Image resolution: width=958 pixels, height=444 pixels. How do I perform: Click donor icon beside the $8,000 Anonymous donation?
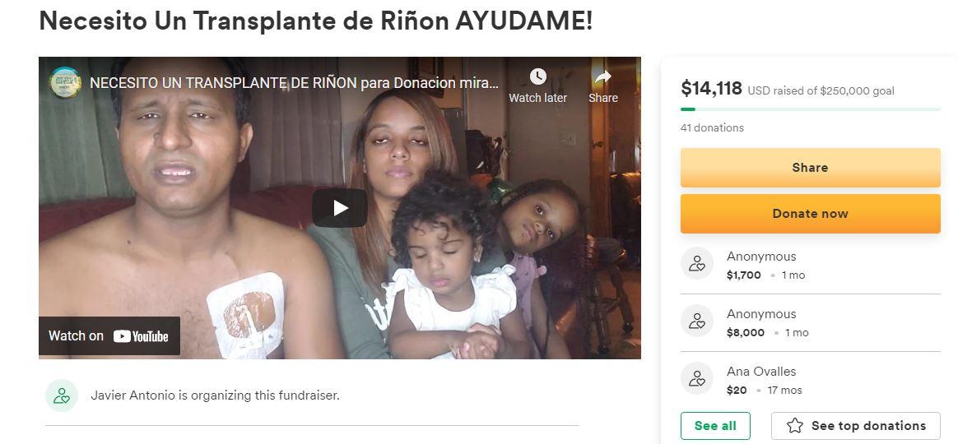coord(697,321)
